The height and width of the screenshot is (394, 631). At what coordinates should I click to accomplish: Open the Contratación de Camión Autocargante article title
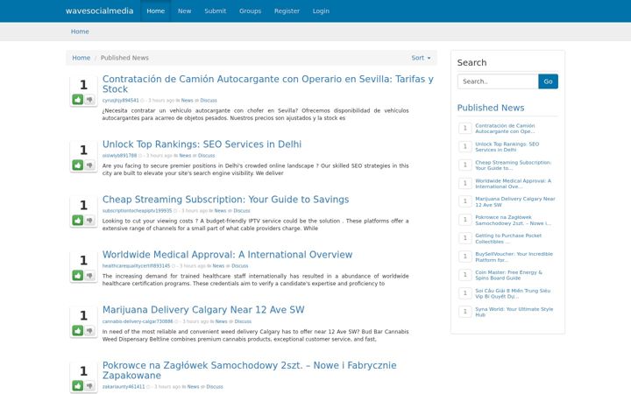(x=268, y=84)
